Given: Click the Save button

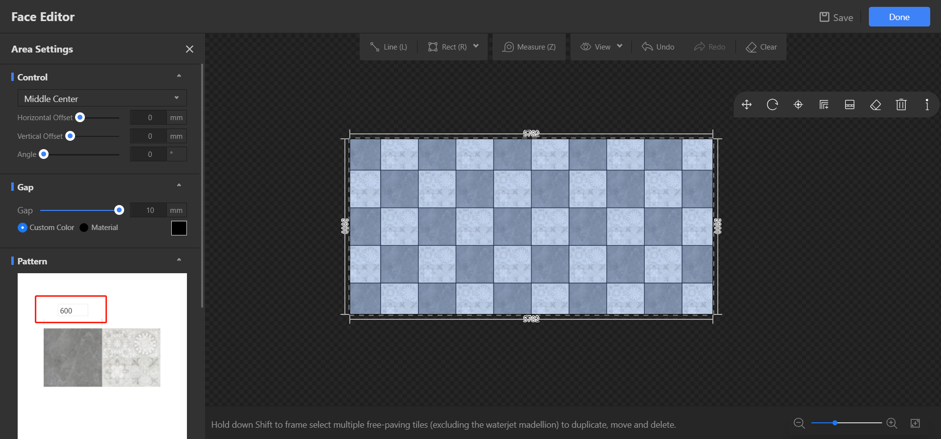Looking at the screenshot, I should click(836, 17).
